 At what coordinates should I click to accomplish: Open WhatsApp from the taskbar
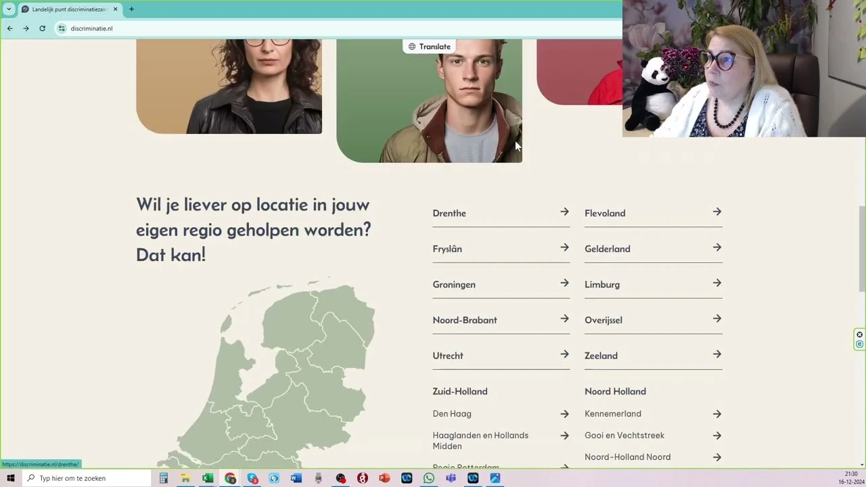pos(429,478)
